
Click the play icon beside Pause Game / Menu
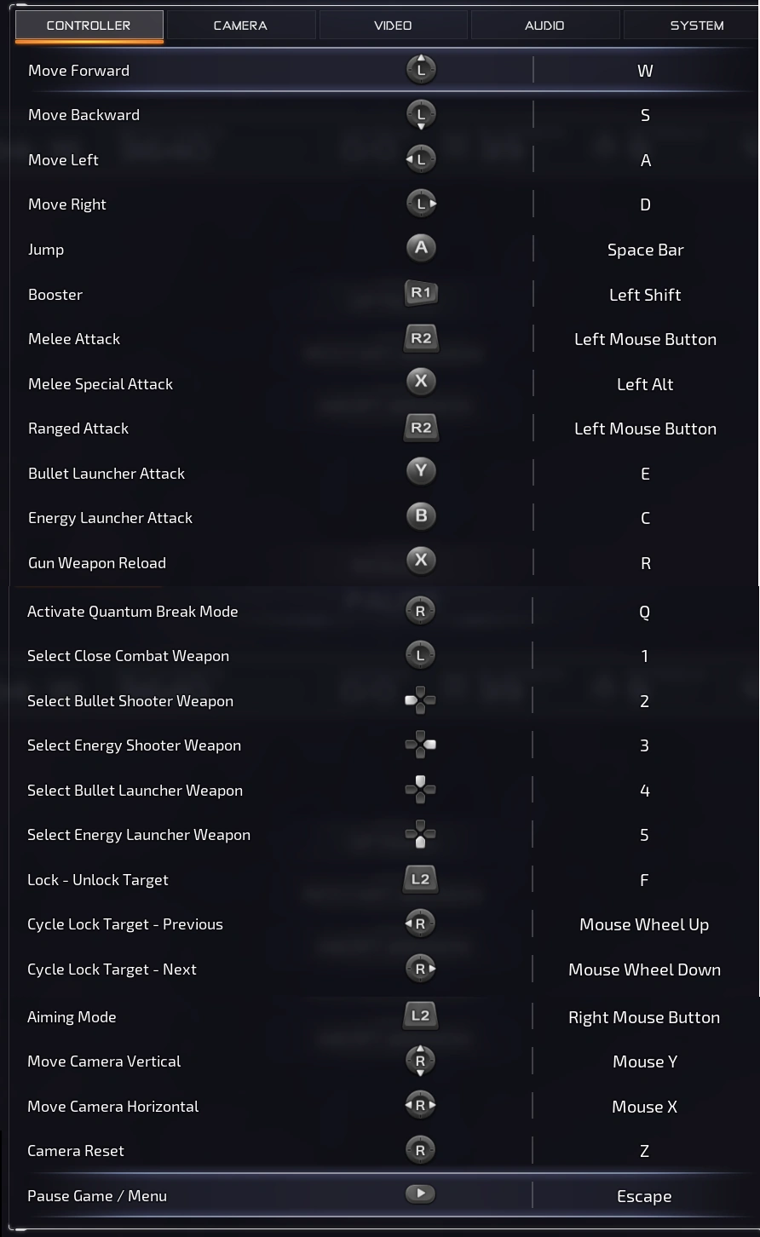[420, 1194]
